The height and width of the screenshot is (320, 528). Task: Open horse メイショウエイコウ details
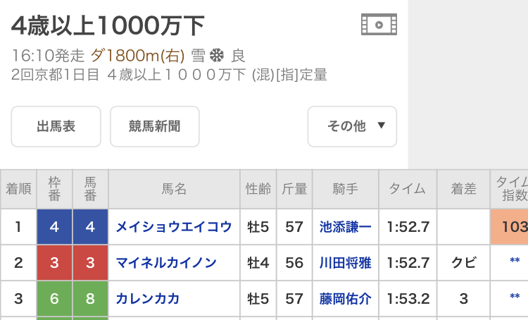point(174,226)
